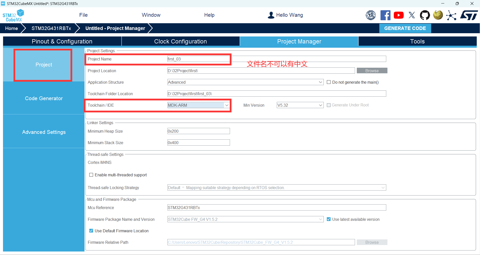The width and height of the screenshot is (480, 255).
Task: Click the Mcu and Firmware Package title
Action: (x=112, y=199)
